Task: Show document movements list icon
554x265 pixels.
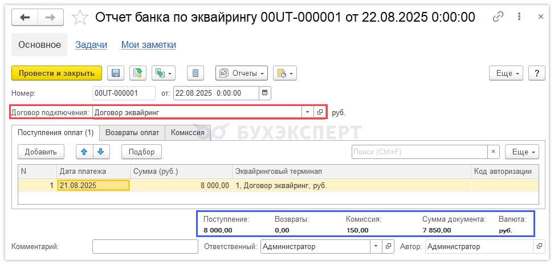Action: click(x=195, y=73)
